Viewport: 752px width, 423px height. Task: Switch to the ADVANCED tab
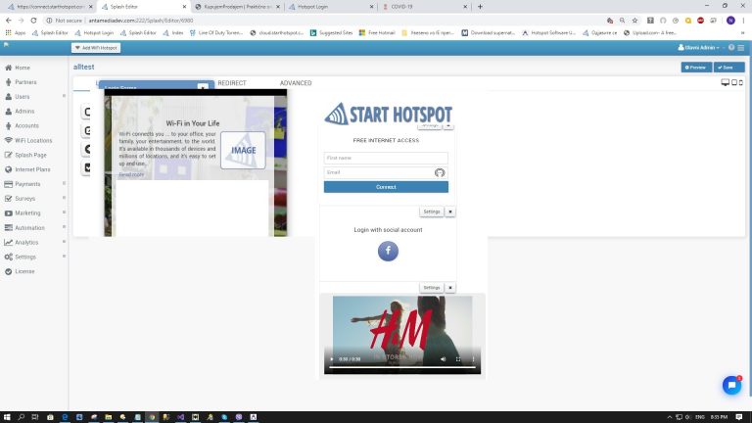[296, 83]
